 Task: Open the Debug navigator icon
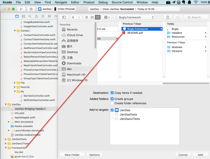pyautogui.click(x=49, y=16)
